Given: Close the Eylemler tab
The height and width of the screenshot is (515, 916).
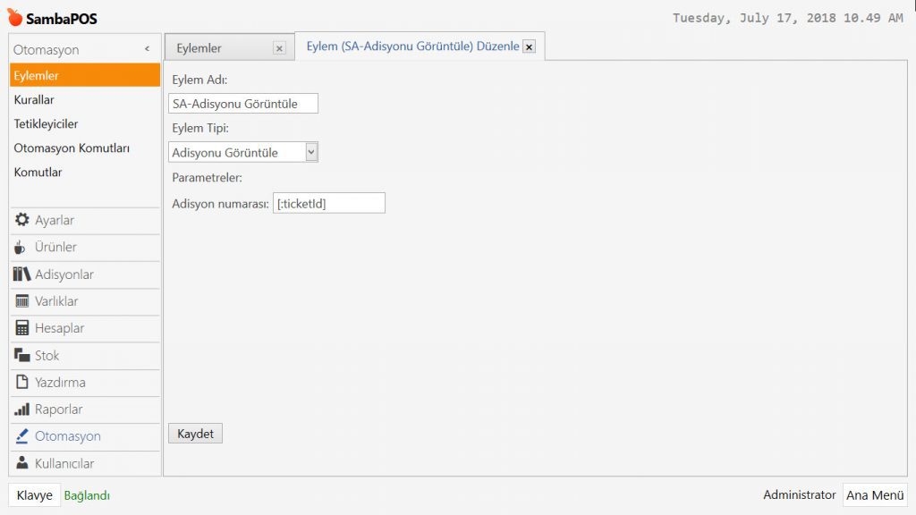Looking at the screenshot, I should (279, 48).
